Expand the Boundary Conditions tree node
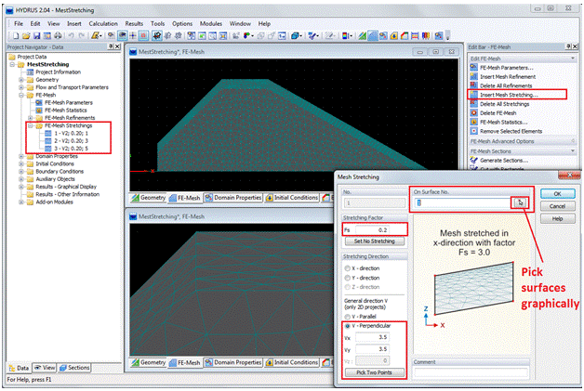 pyautogui.click(x=21, y=172)
